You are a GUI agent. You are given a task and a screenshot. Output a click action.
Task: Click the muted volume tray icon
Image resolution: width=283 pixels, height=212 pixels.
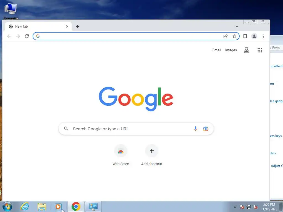(255, 207)
